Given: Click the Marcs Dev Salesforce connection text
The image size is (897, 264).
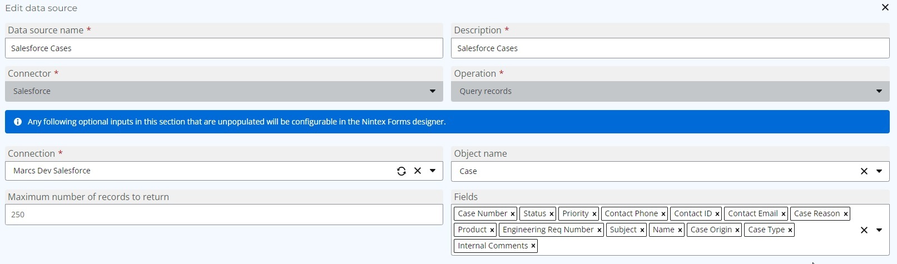Looking at the screenshot, I should click(52, 171).
